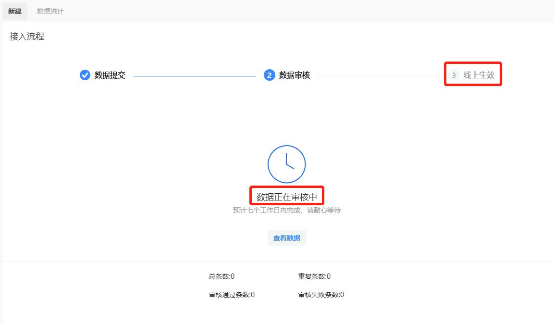Click the 审核失败条数 count

click(321, 295)
